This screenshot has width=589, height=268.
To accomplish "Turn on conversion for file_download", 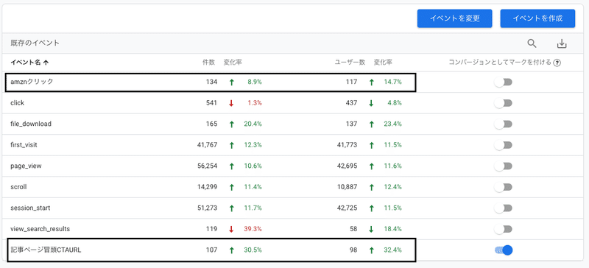I will (x=504, y=124).
